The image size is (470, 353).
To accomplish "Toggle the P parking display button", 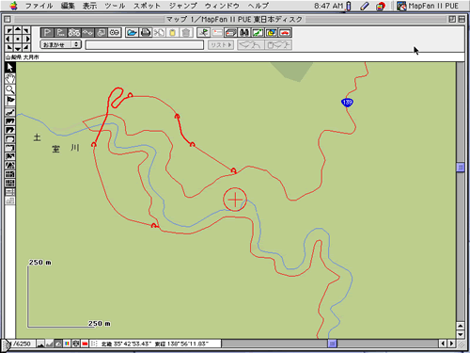I will [47, 33].
